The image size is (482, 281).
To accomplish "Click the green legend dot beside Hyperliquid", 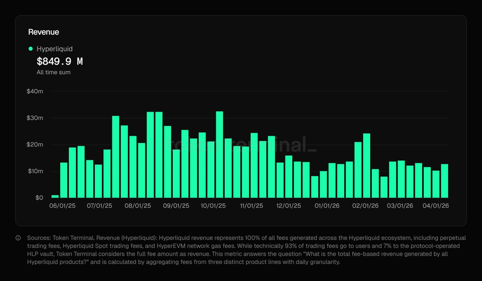I will (31, 49).
